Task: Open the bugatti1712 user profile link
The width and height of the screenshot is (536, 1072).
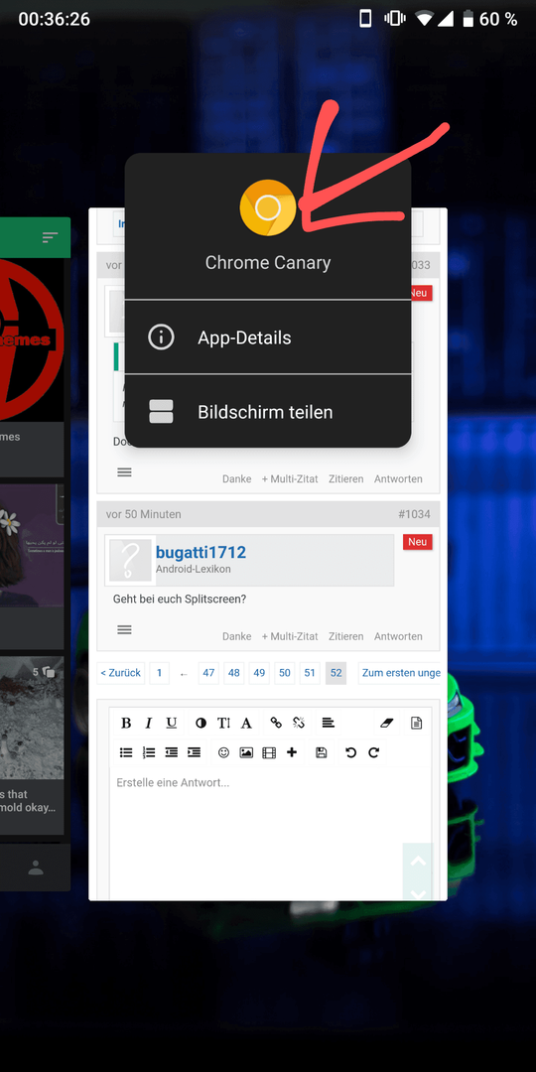Action: point(201,552)
